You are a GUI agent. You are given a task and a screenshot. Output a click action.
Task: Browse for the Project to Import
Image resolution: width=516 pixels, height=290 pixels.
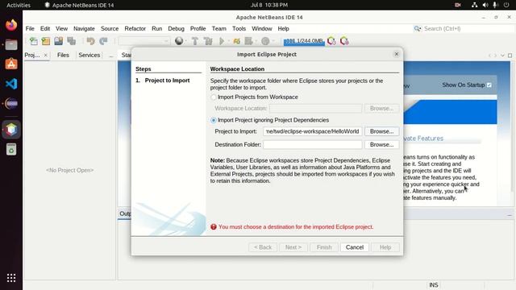381,131
